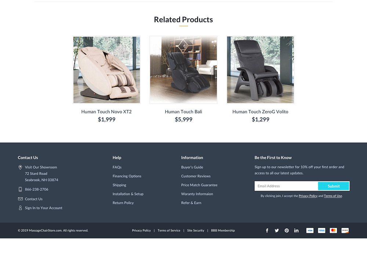The image size is (367, 275).
Task: Open the Financing Options help link
Action: [x=127, y=176]
